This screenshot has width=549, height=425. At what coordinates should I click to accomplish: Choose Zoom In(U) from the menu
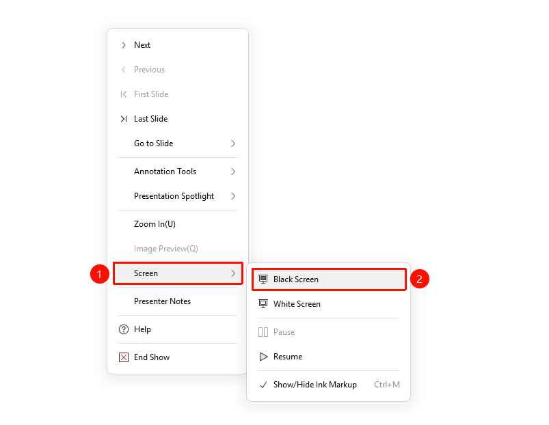tap(178, 224)
